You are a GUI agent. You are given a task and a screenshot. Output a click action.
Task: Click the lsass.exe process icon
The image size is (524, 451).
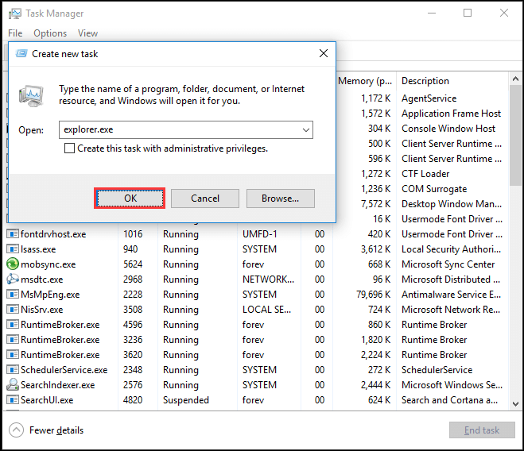click(x=13, y=249)
